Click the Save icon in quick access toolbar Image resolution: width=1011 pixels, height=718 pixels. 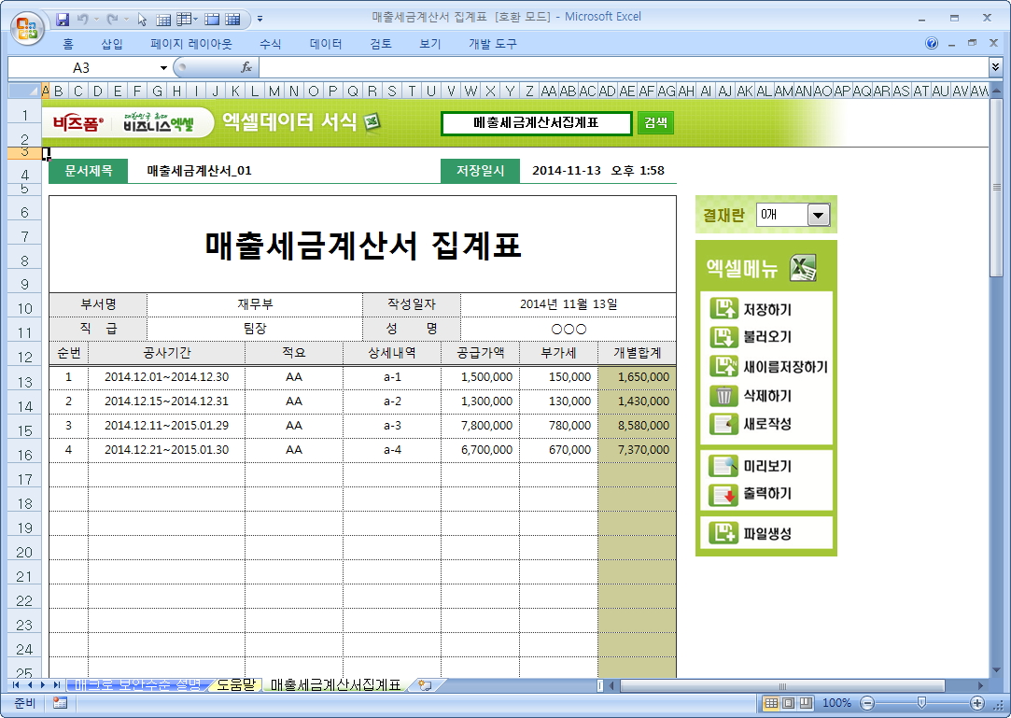63,19
